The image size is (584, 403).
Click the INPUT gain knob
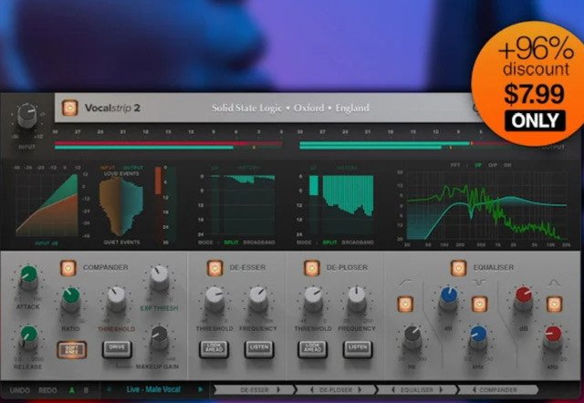click(x=27, y=116)
